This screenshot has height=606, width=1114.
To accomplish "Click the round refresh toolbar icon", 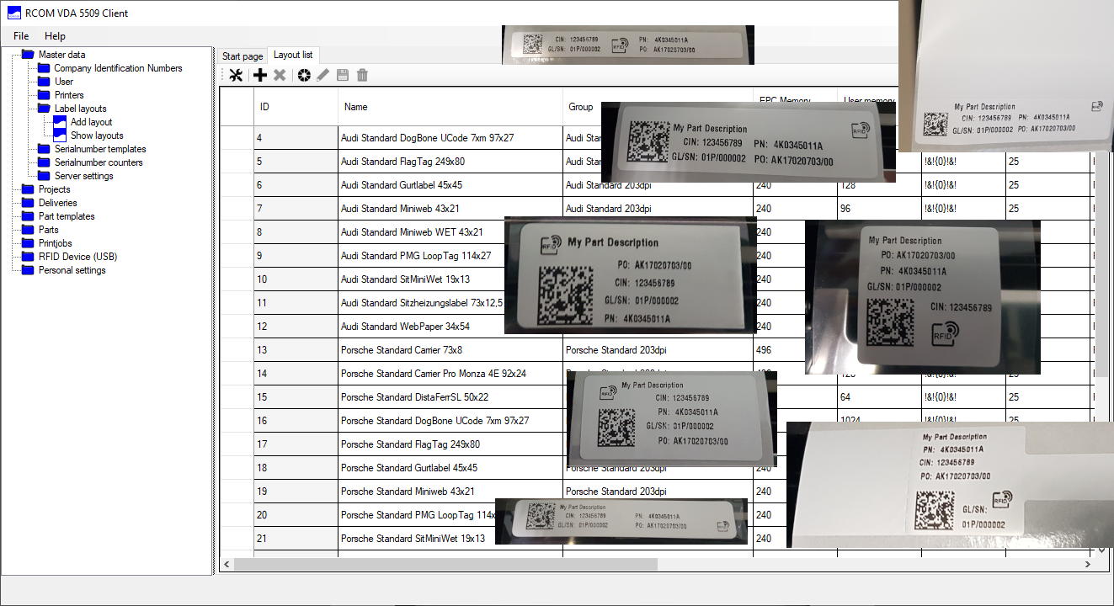I will point(304,75).
